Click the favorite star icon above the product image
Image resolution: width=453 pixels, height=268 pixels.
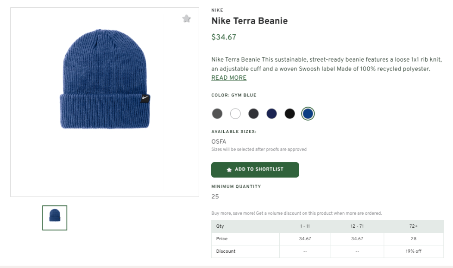186,19
